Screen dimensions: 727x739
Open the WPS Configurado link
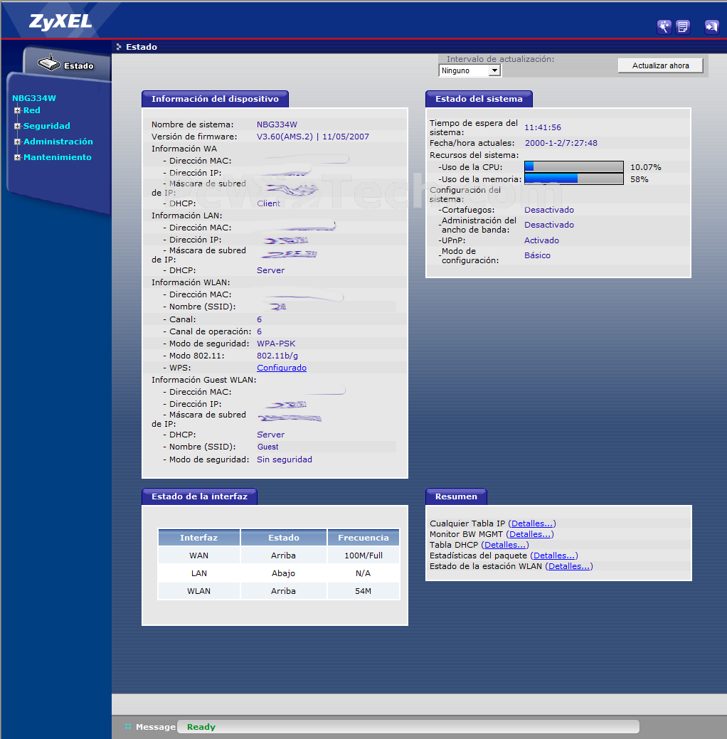coord(282,368)
